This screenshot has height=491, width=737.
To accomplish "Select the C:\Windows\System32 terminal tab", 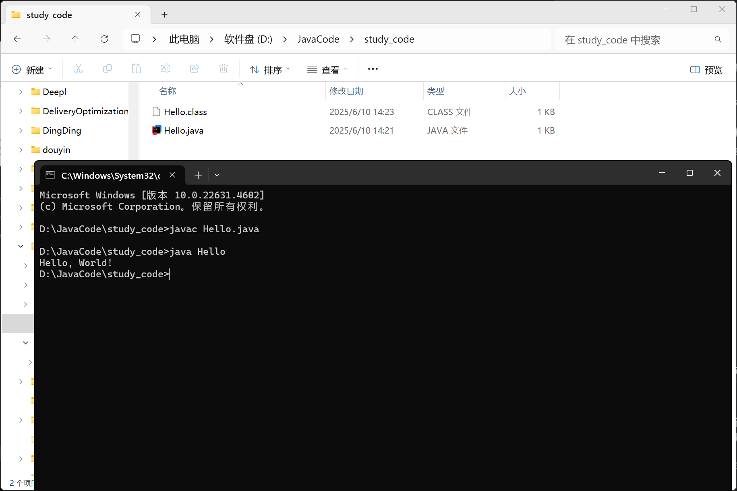I will [x=113, y=175].
